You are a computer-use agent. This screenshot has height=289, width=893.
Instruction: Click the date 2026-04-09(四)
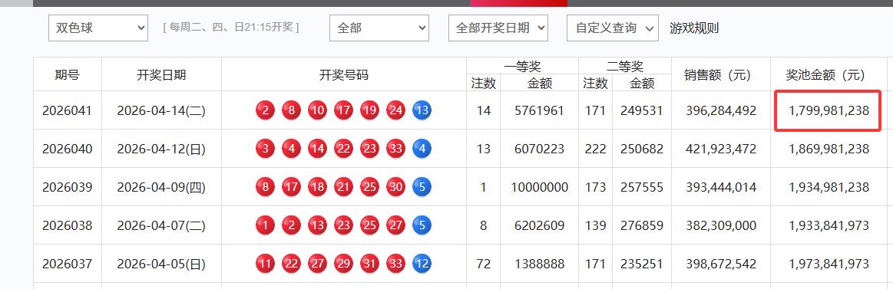tap(161, 187)
